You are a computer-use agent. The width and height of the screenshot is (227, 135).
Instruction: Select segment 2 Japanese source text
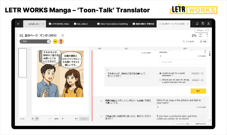point(128,101)
